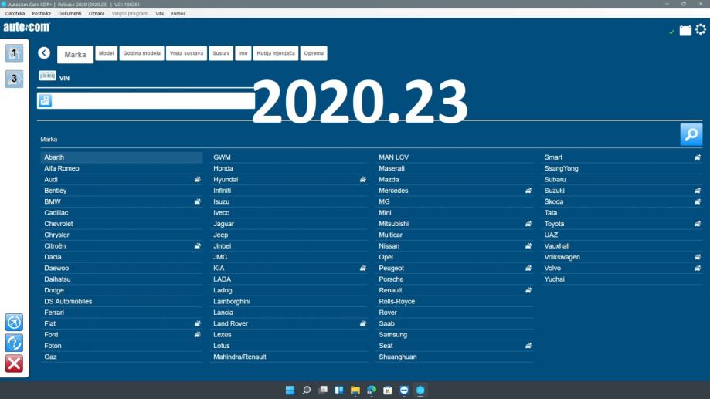
Task: Select SsangYong brand
Action: [x=622, y=168]
